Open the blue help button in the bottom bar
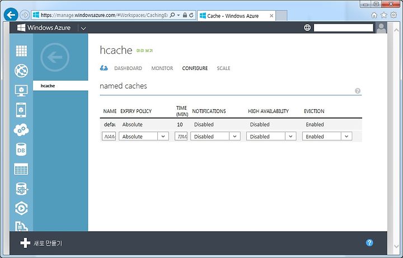The width and height of the screenshot is (403, 258). pyautogui.click(x=369, y=243)
